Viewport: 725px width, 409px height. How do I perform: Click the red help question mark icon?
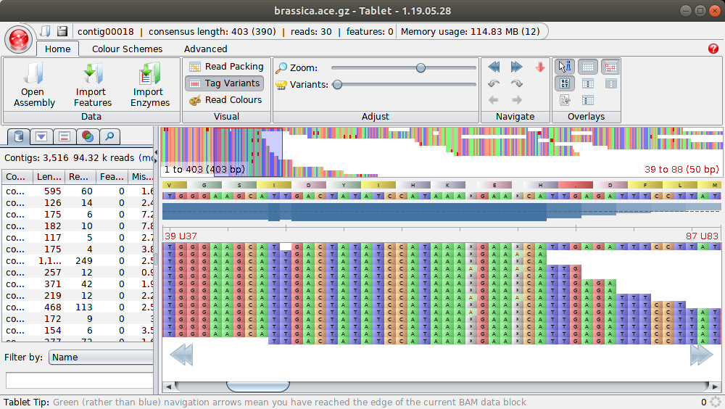[x=713, y=49]
